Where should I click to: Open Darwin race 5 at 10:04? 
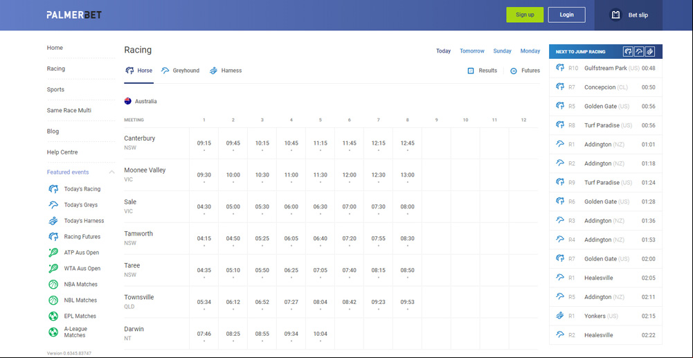(x=320, y=334)
